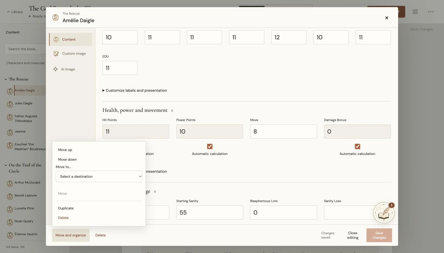Click the Blasphemous Lore field

(x=283, y=212)
